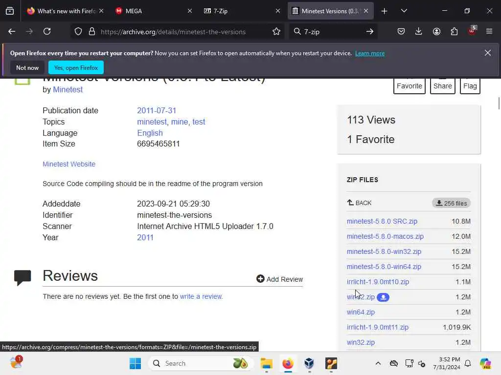Download all 256 files button
The image size is (501, 375).
point(451,203)
